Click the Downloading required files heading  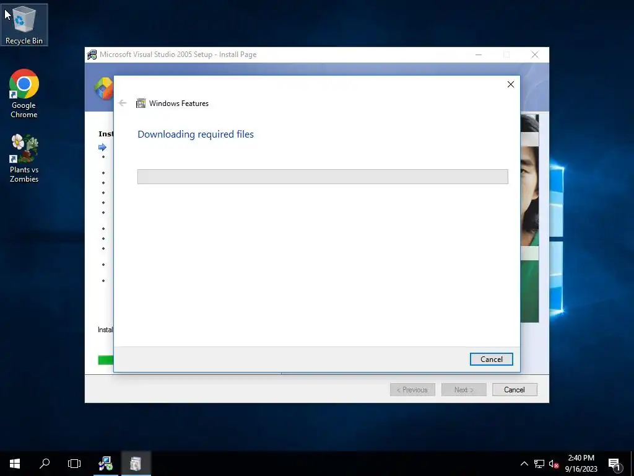point(196,134)
